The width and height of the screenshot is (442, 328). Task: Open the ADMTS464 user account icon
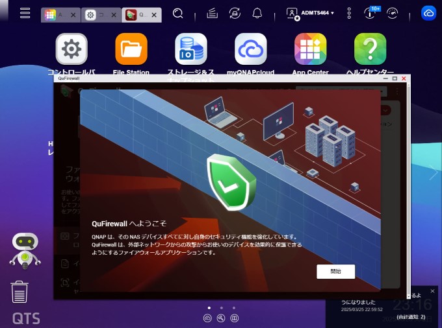tap(292, 14)
